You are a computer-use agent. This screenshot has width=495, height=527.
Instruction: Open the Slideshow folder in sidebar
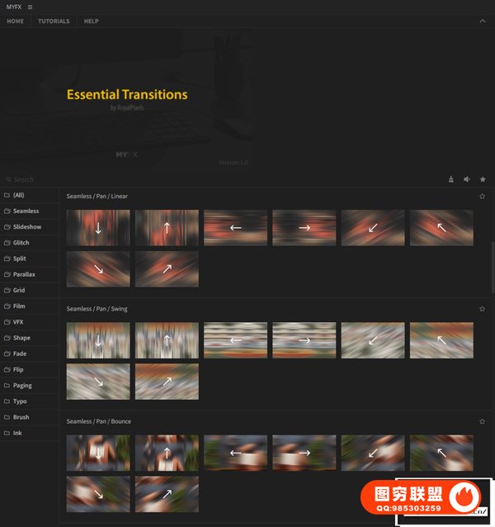[26, 227]
